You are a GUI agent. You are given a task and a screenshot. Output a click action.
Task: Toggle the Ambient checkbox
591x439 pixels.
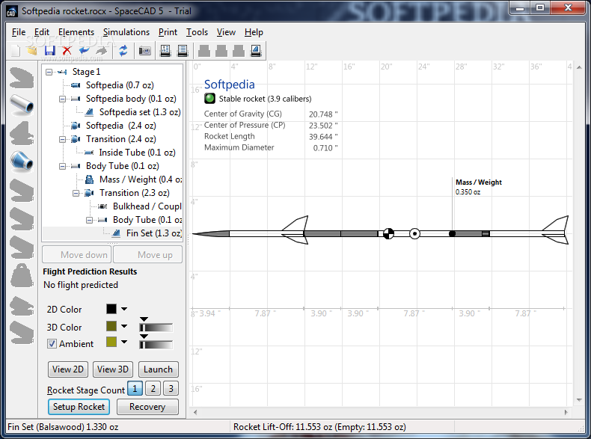click(52, 344)
